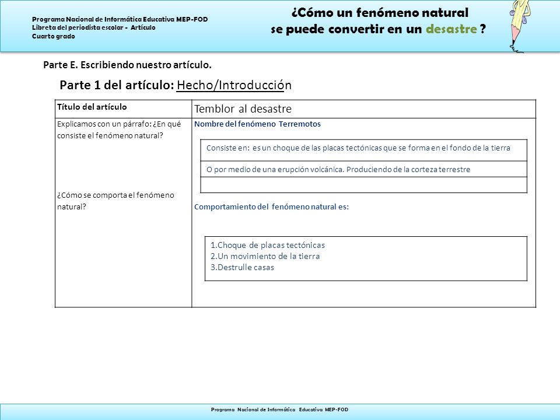Select 'Programa Nacional de Informática Educativa MEP-FOD' header line
The image size is (560, 420).
click(x=120, y=19)
